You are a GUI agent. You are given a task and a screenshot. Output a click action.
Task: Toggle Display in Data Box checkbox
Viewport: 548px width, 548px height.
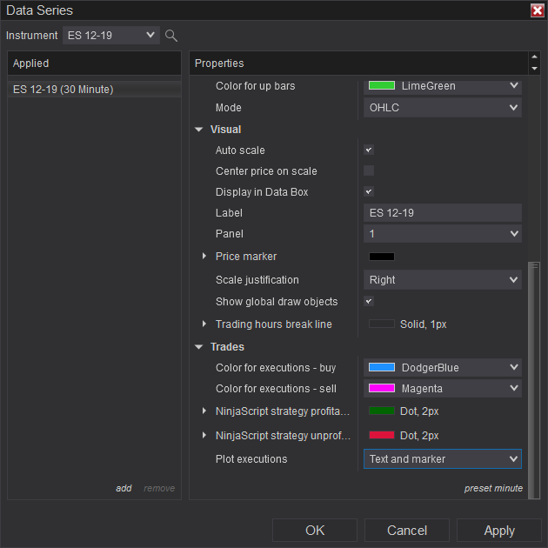click(369, 192)
